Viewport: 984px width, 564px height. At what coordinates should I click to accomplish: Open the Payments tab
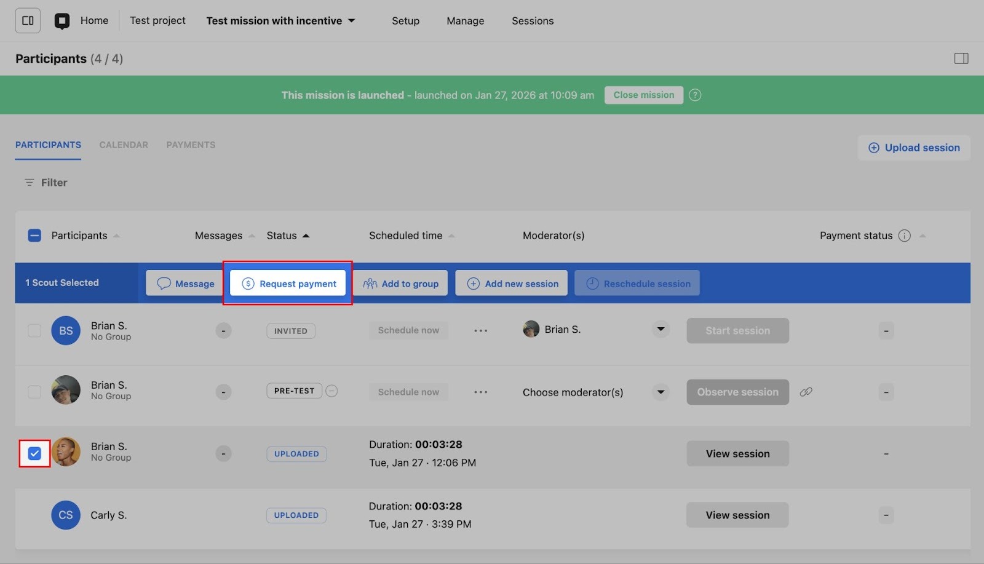pyautogui.click(x=191, y=145)
